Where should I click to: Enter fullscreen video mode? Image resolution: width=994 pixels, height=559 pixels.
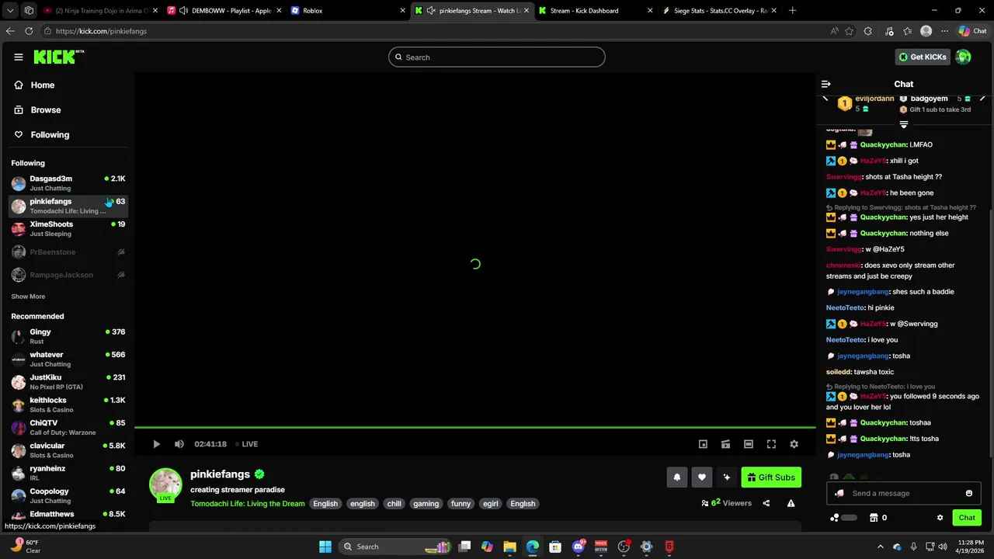(771, 444)
